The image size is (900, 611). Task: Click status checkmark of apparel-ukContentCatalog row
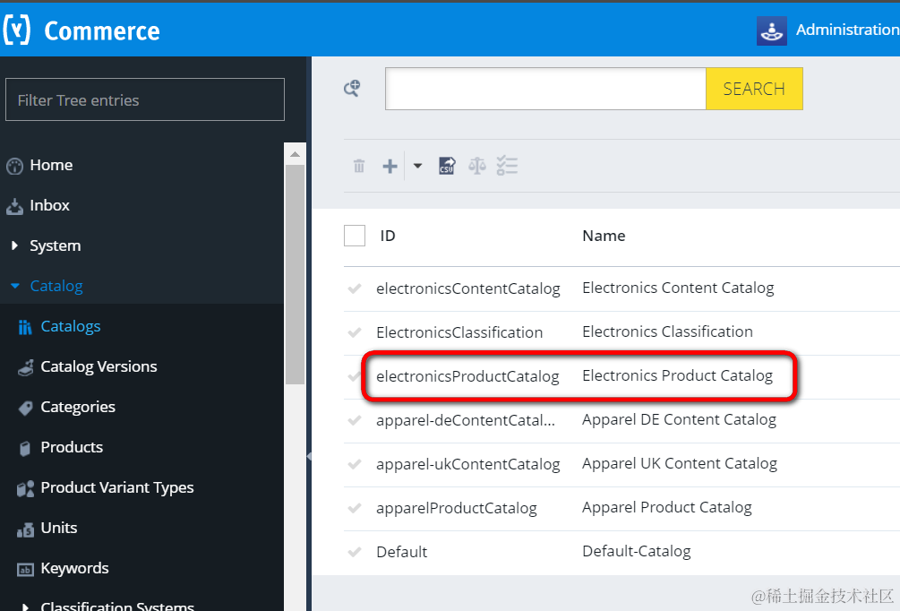(x=354, y=464)
